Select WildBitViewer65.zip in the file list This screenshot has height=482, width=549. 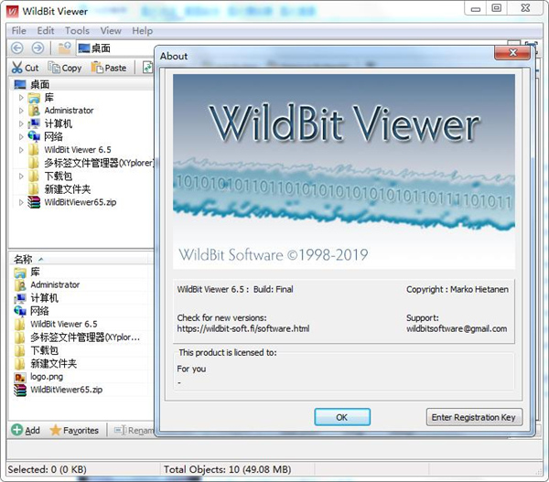66,390
